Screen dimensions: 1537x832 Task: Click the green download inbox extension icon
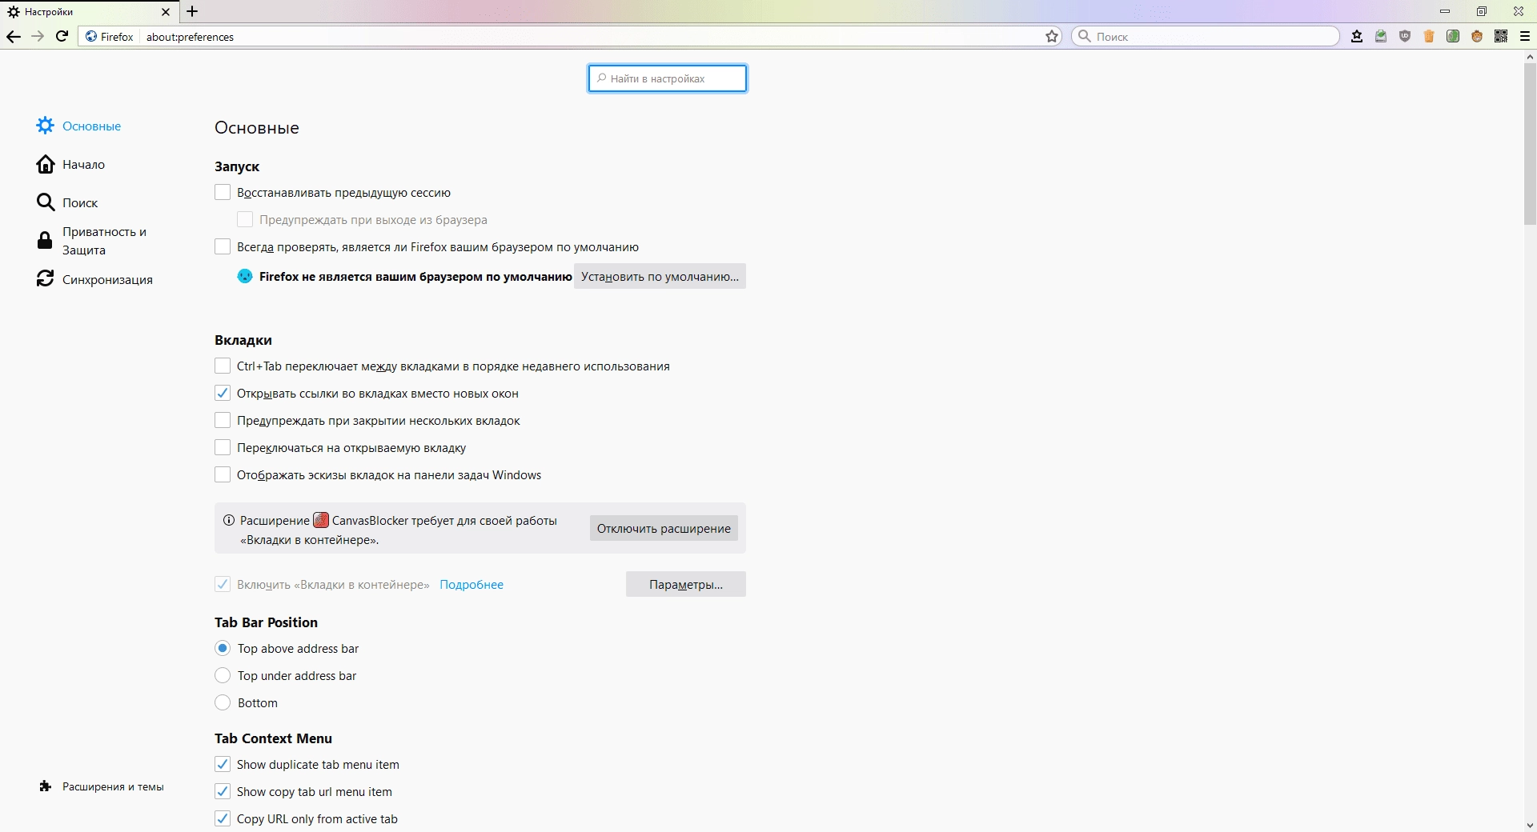tap(1381, 36)
